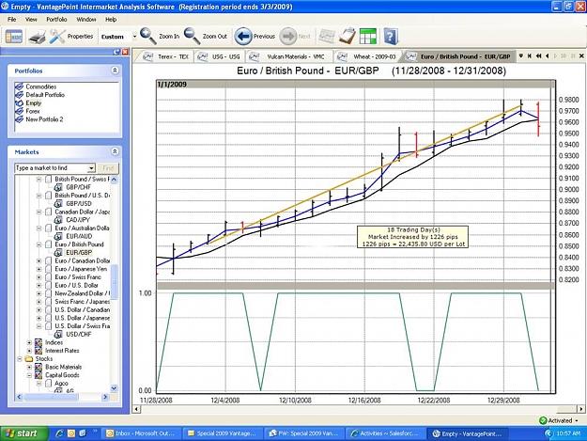The width and height of the screenshot is (587, 441).
Task: Click the grayed Next arrow icon
Action: point(288,37)
